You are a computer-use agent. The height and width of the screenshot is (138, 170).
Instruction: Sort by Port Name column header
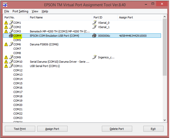click(60, 18)
